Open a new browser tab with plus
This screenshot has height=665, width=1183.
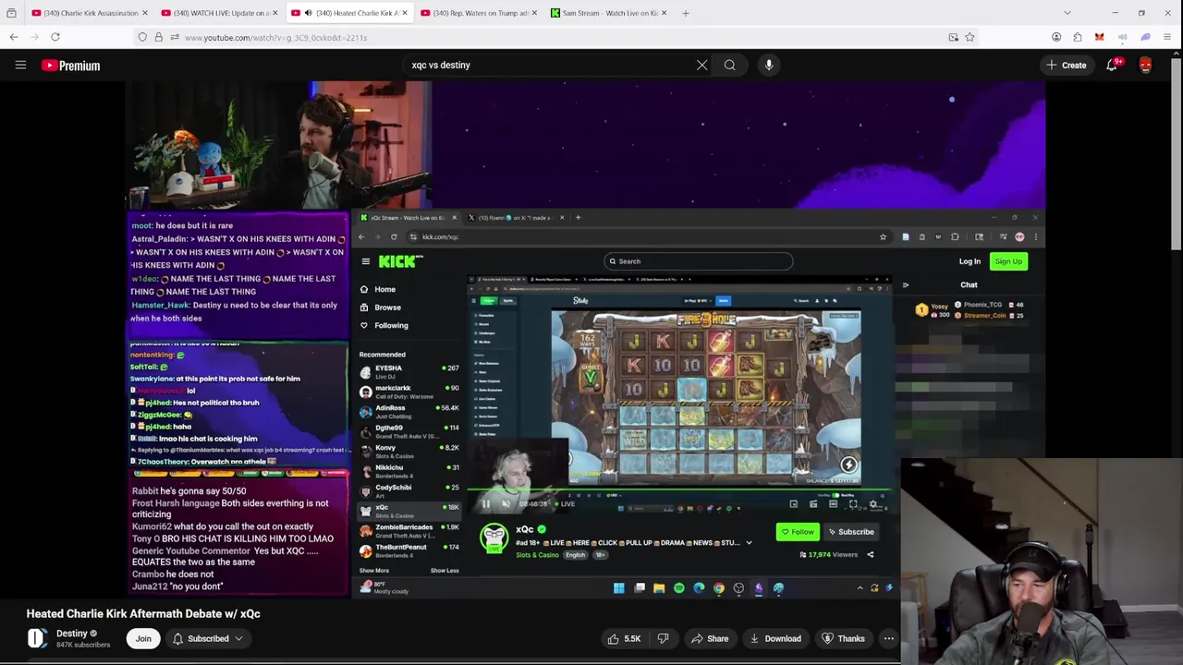686,13
